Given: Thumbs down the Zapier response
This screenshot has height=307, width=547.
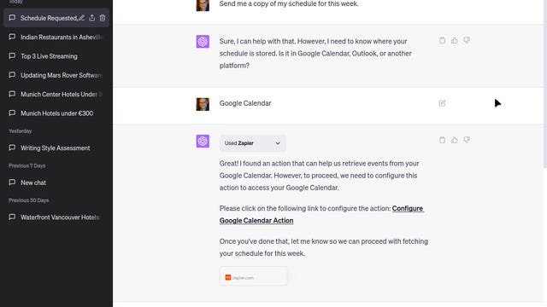Looking at the screenshot, I should coord(467,140).
